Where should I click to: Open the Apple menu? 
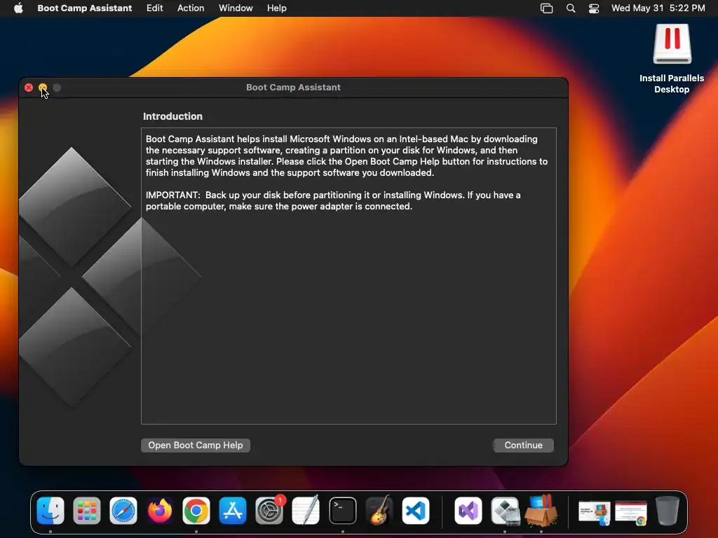18,8
